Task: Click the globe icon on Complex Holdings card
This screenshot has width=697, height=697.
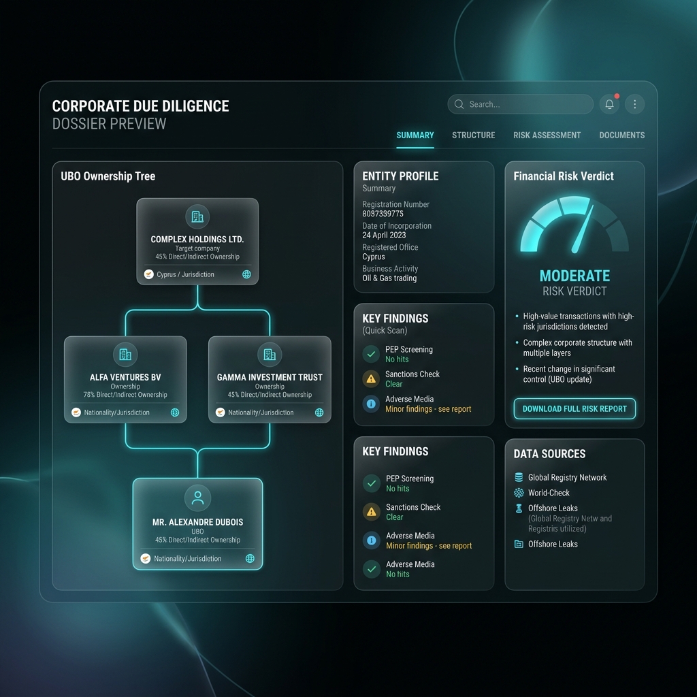Action: (246, 274)
